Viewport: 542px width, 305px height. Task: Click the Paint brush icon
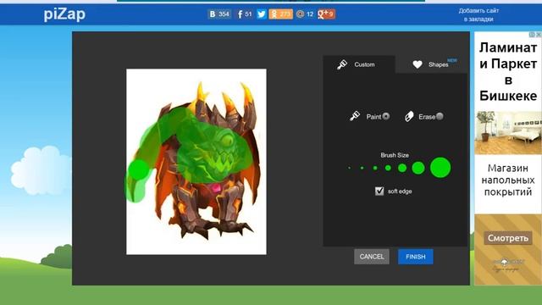coord(355,116)
